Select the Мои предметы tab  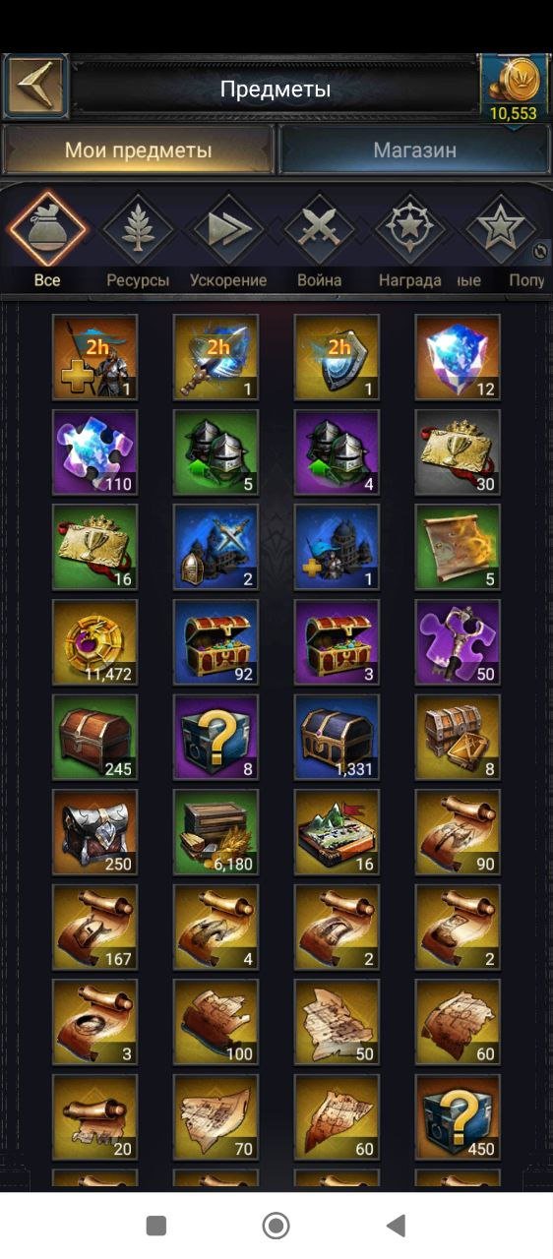(x=138, y=150)
